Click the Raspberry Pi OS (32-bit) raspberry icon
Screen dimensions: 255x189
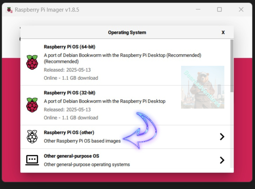coord(32,105)
